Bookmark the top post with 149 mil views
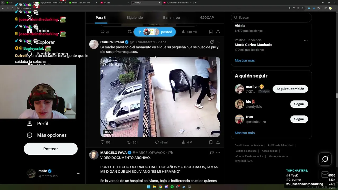The image size is (338, 190). pos(211,32)
